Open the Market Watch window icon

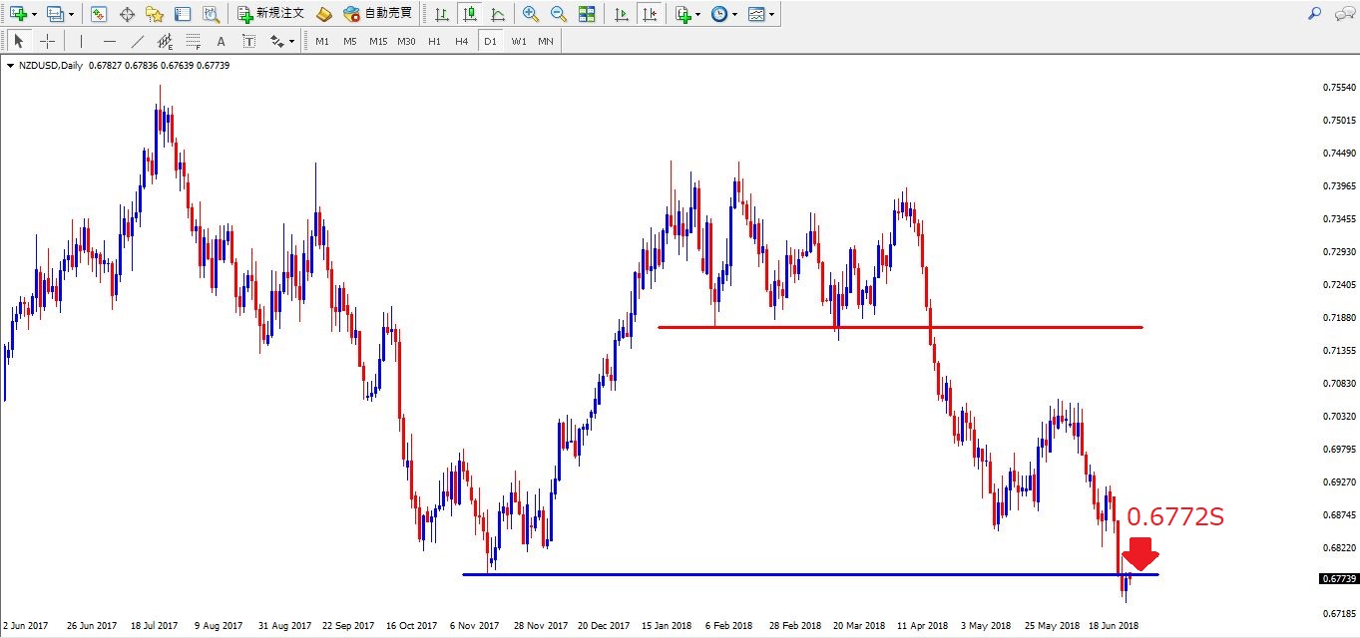point(98,14)
